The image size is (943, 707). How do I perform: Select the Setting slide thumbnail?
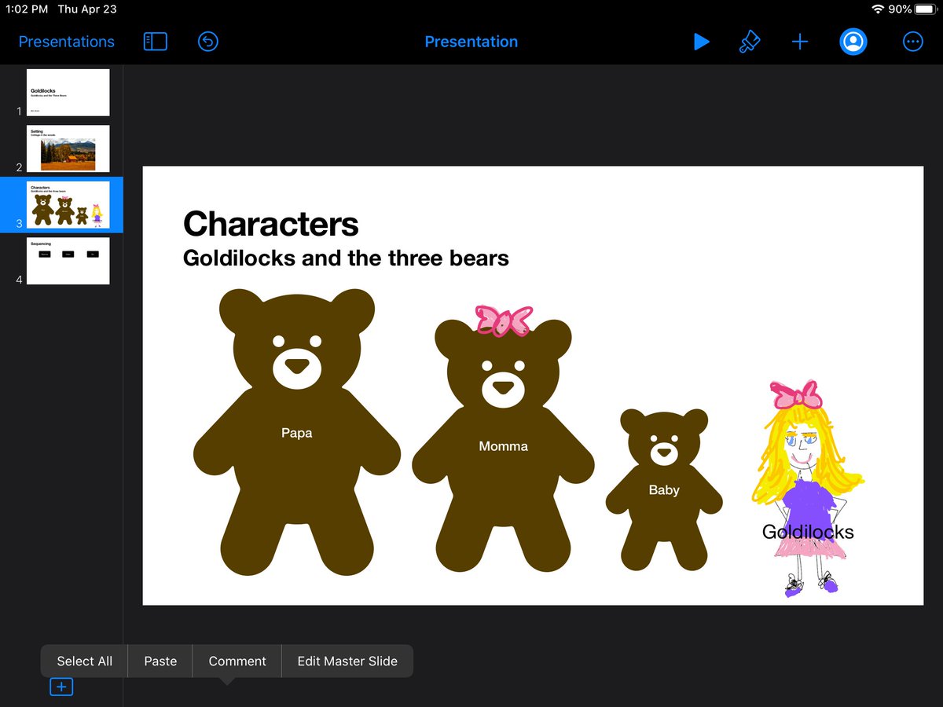pyautogui.click(x=68, y=148)
